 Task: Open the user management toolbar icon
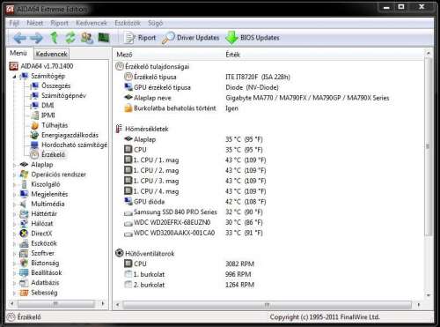pos(87,38)
